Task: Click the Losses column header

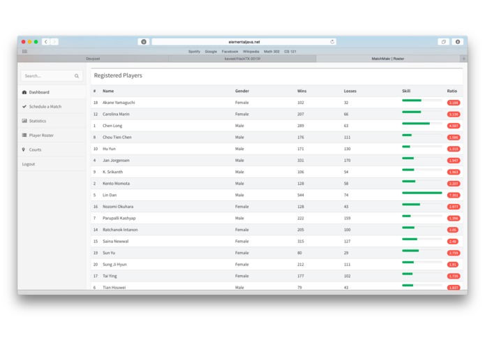Action: coord(350,91)
